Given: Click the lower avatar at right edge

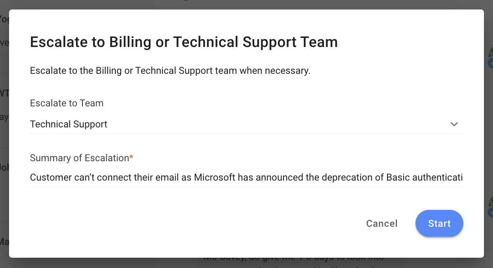Looking at the screenshot, I should (490, 203).
